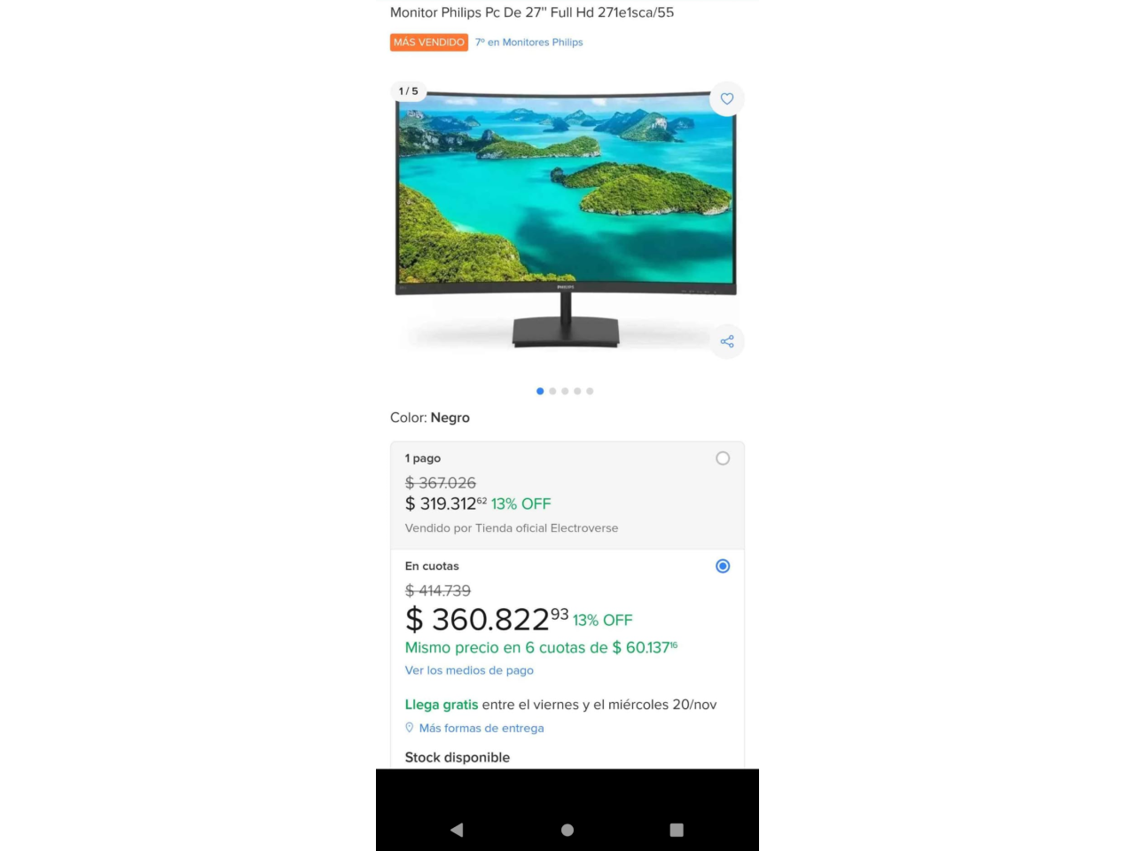This screenshot has height=851, width=1135.
Task: Jump to third image carousel dot
Action: pos(565,391)
